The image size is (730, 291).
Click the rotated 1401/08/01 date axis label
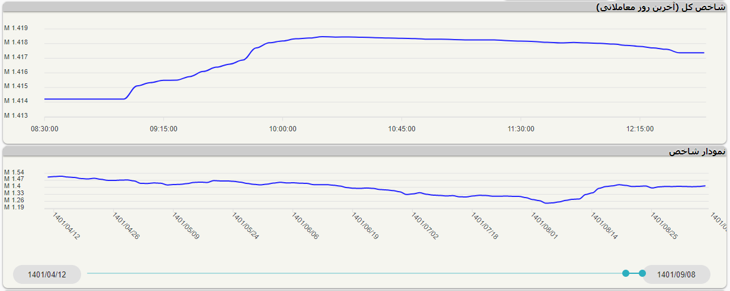point(544,226)
